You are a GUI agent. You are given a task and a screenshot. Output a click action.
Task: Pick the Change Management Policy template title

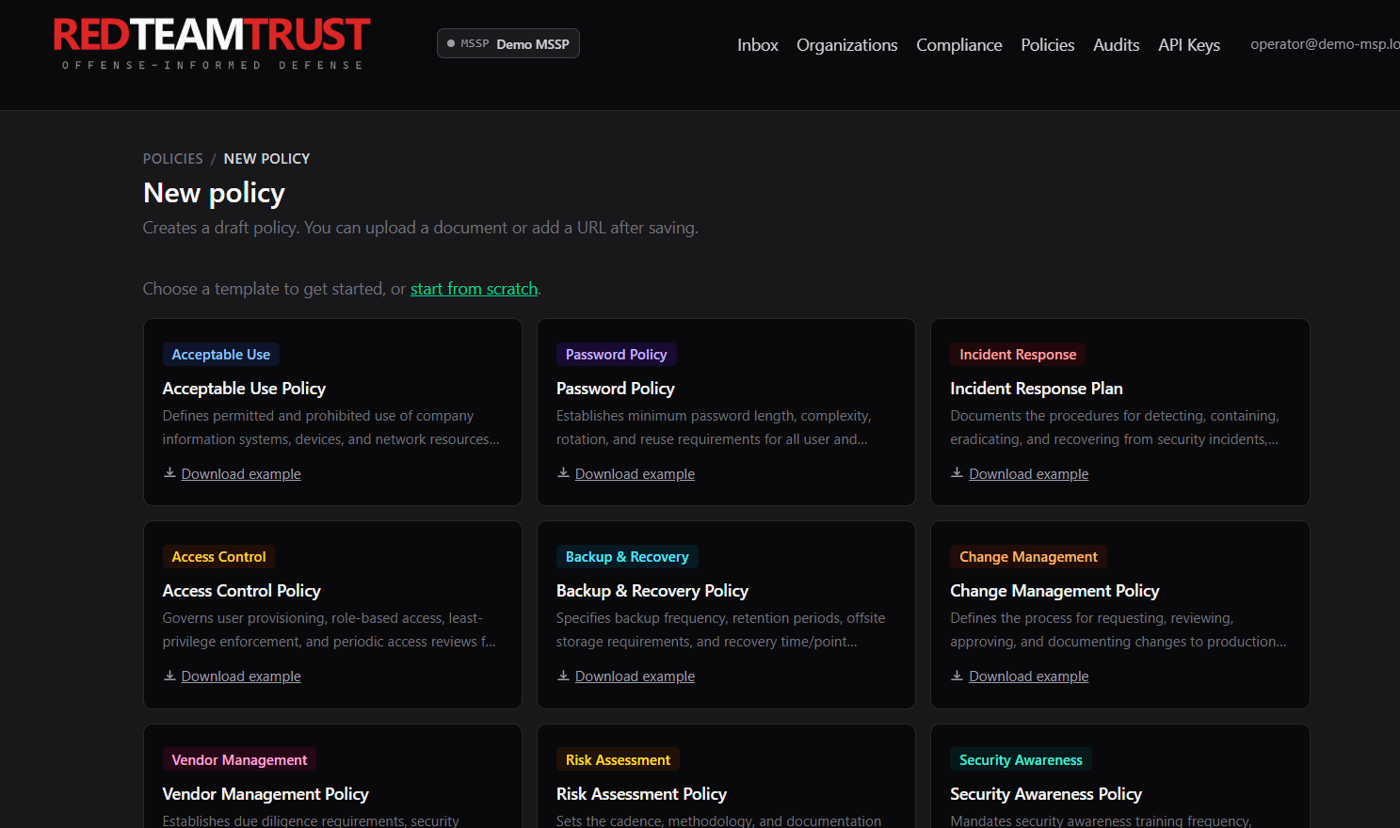tap(1054, 591)
